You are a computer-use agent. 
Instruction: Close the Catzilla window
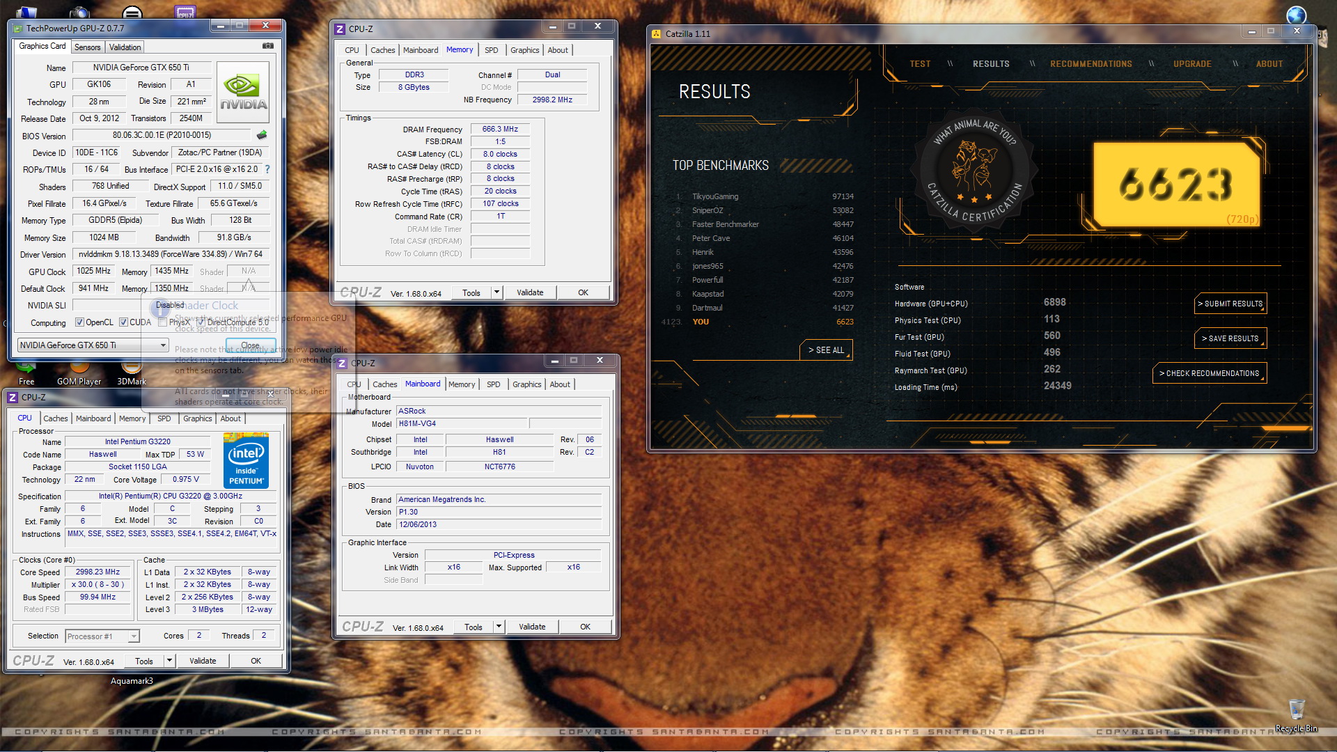(x=1297, y=31)
